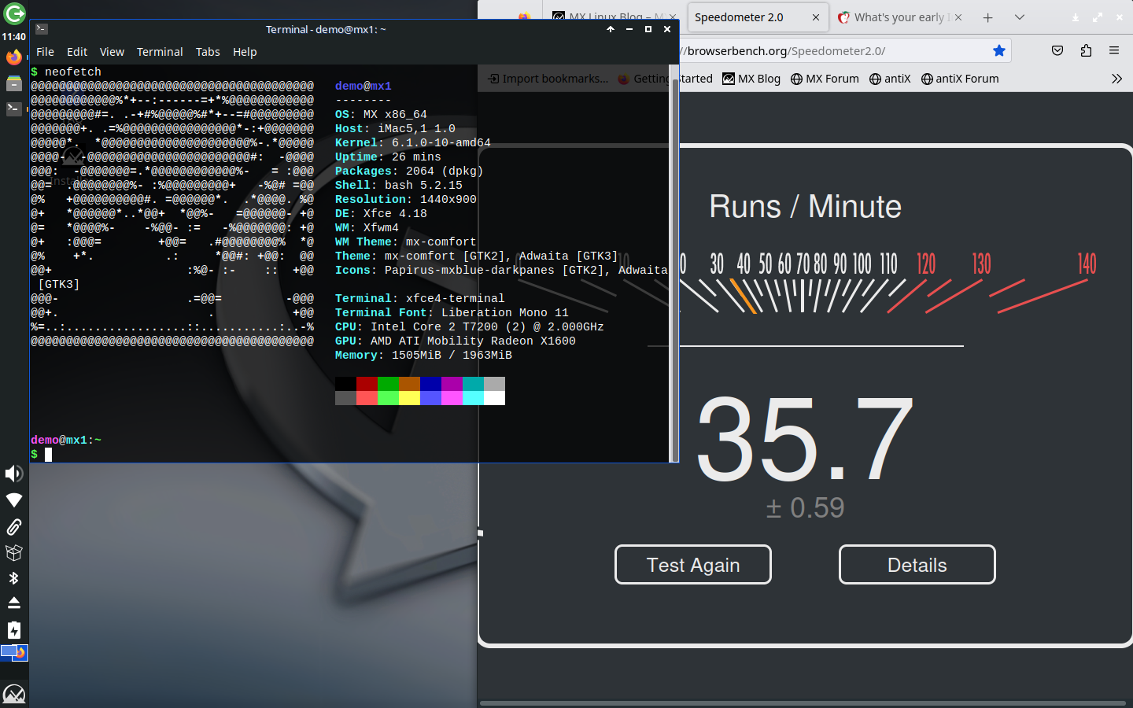The width and height of the screenshot is (1133, 708).
Task: Open the terminal Help menu
Action: 245,52
